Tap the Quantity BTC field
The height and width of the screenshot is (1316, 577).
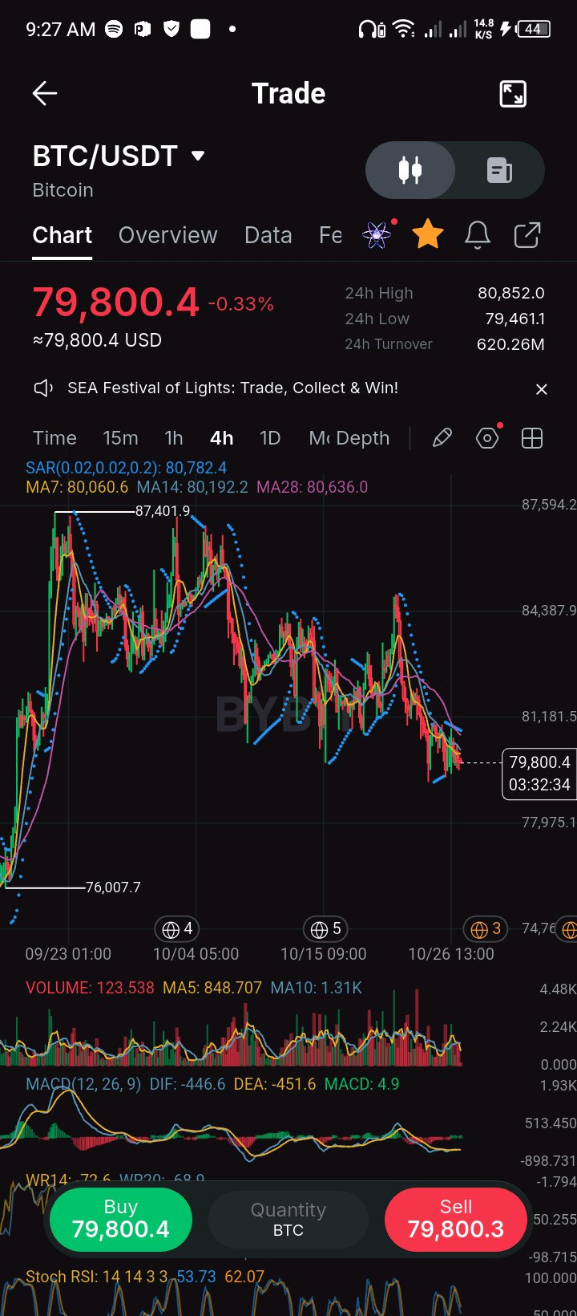(288, 1220)
